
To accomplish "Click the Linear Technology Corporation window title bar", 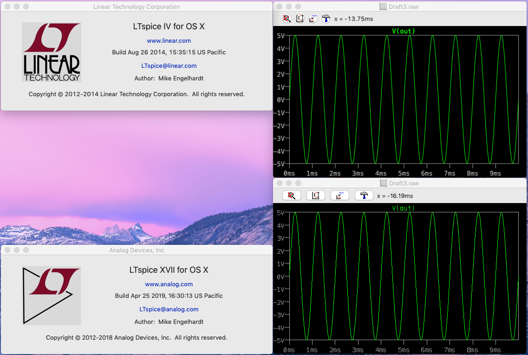I will 137,7.
